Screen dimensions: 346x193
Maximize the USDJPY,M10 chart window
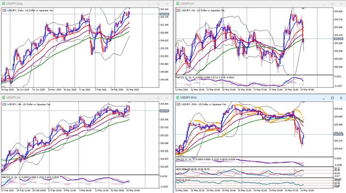click(332, 98)
